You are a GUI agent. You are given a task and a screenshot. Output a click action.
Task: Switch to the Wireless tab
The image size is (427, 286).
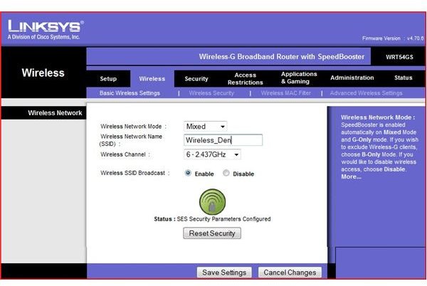(x=152, y=79)
